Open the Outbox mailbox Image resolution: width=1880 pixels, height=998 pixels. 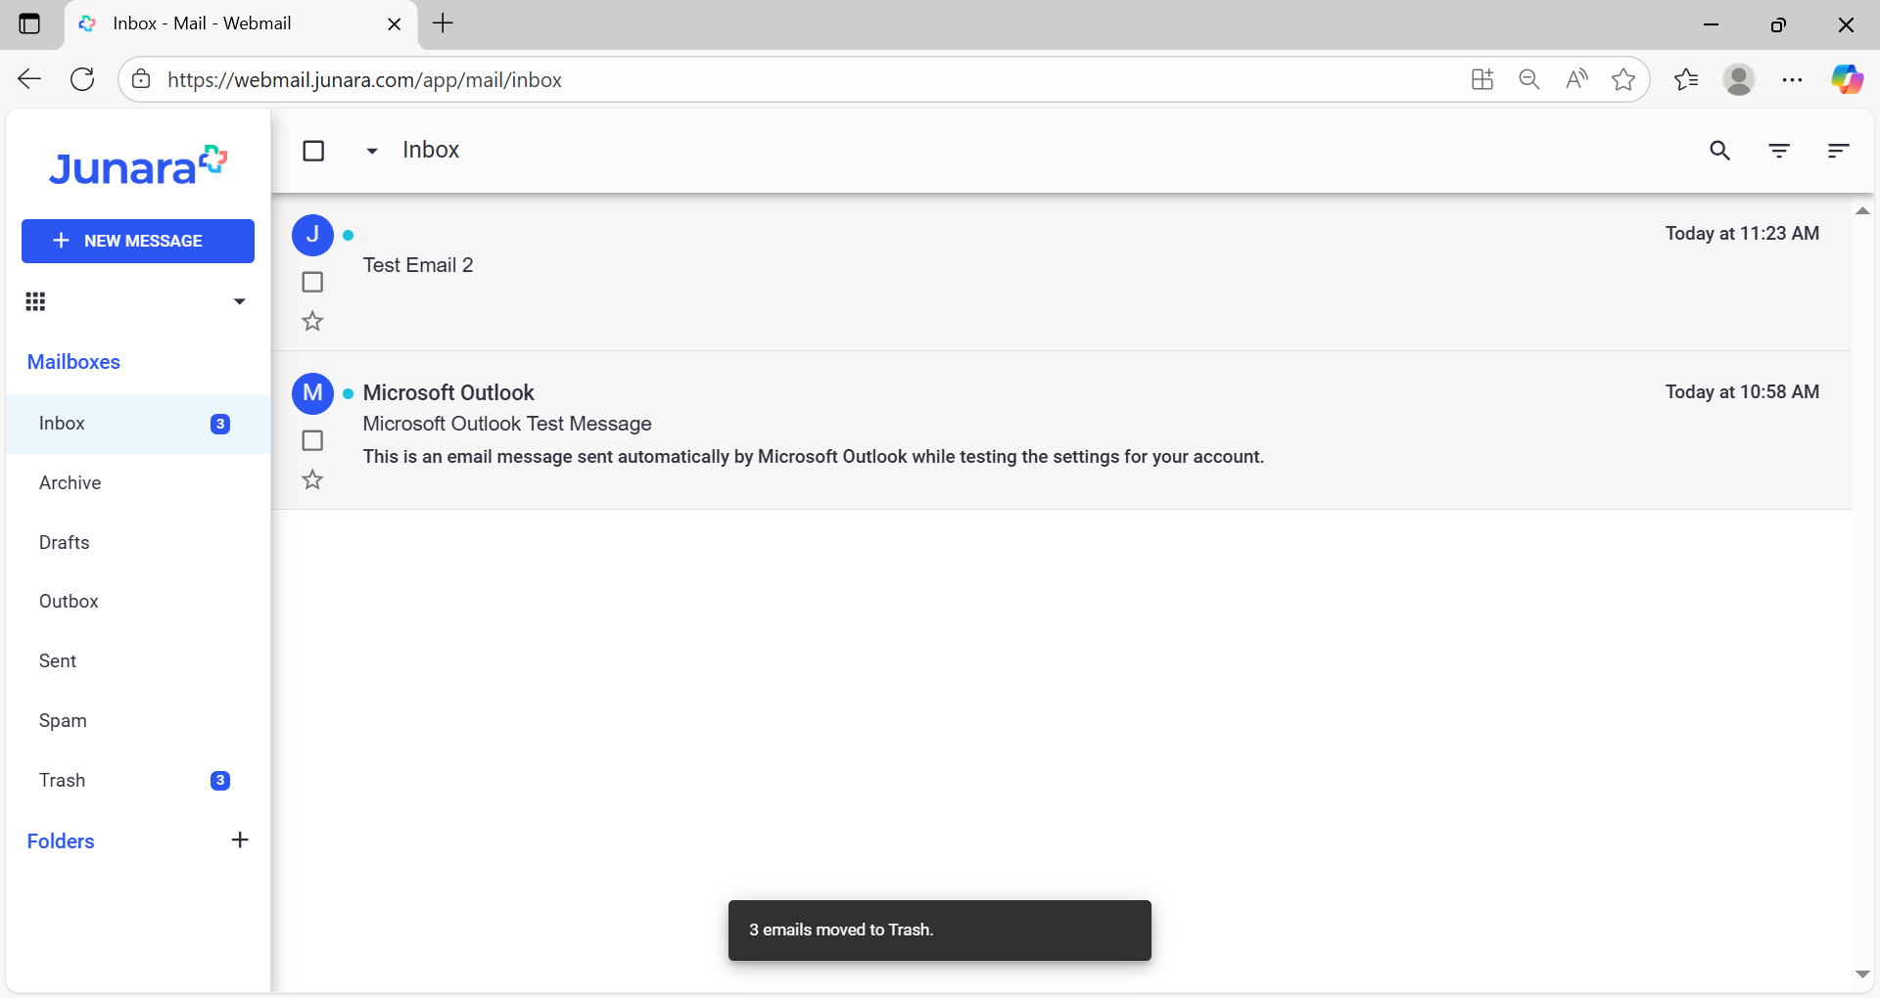point(138,602)
